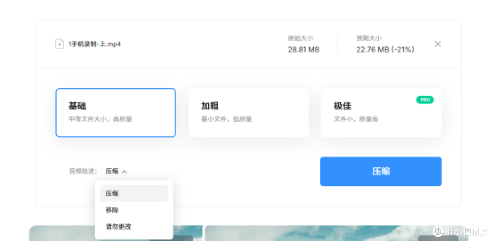Click the description 中等文件大小，高质量

100,119
